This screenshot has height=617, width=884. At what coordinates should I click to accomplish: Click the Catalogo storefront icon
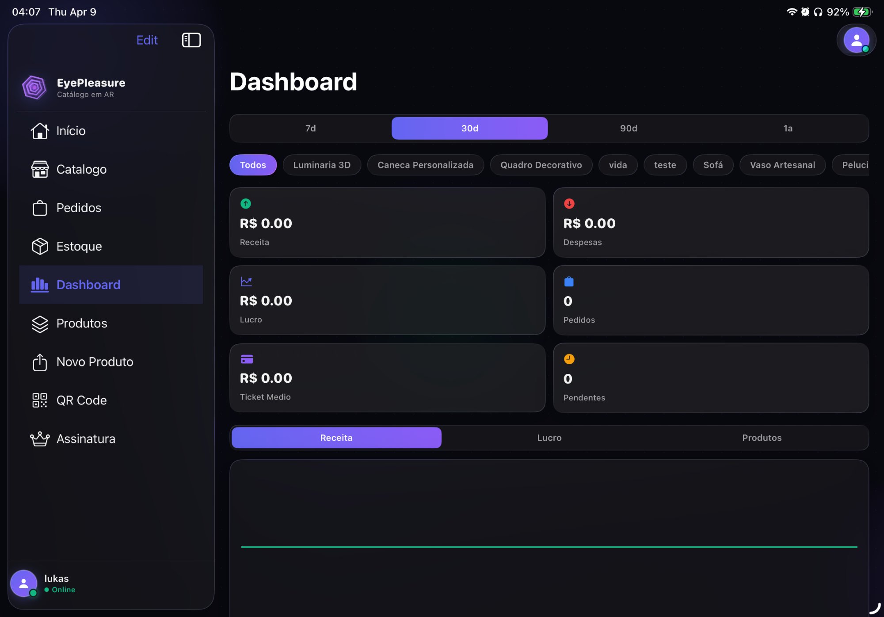(x=40, y=169)
